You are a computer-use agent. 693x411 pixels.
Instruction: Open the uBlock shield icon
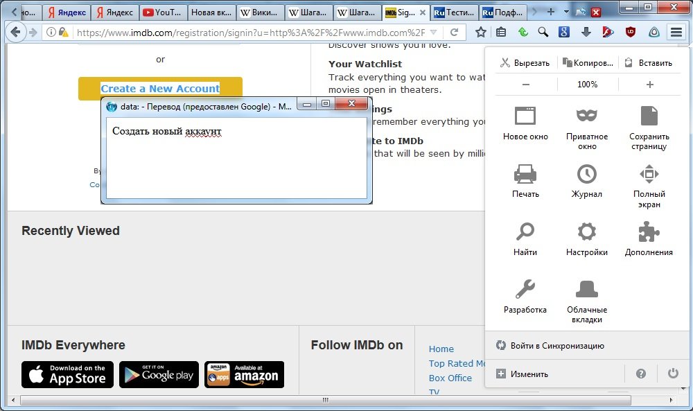coord(631,32)
